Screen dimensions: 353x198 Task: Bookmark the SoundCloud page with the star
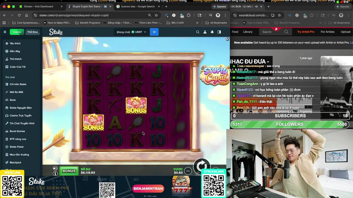pyautogui.click(x=279, y=15)
